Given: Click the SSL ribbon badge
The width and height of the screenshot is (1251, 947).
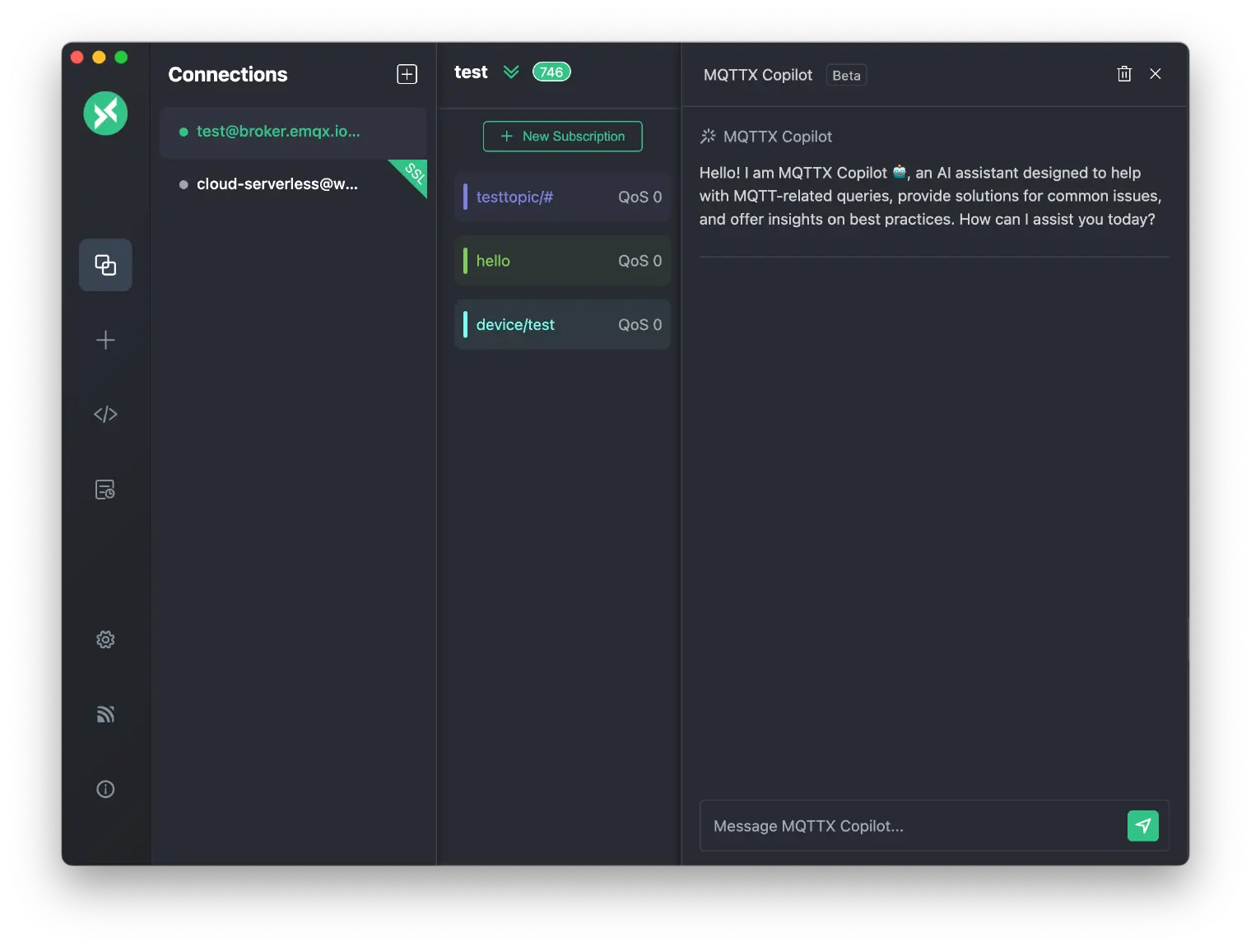Looking at the screenshot, I should [x=414, y=173].
